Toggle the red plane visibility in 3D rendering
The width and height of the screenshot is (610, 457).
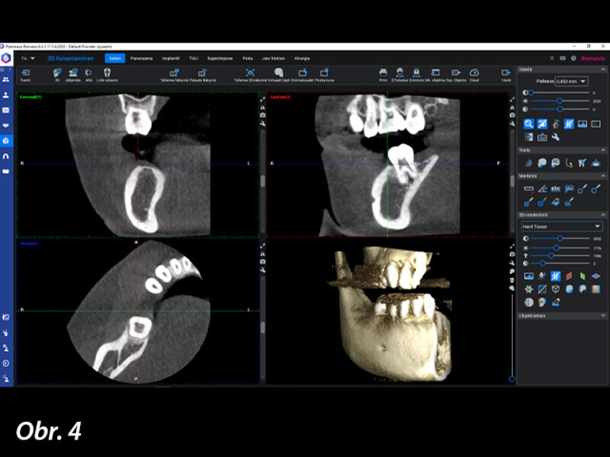pos(569,276)
